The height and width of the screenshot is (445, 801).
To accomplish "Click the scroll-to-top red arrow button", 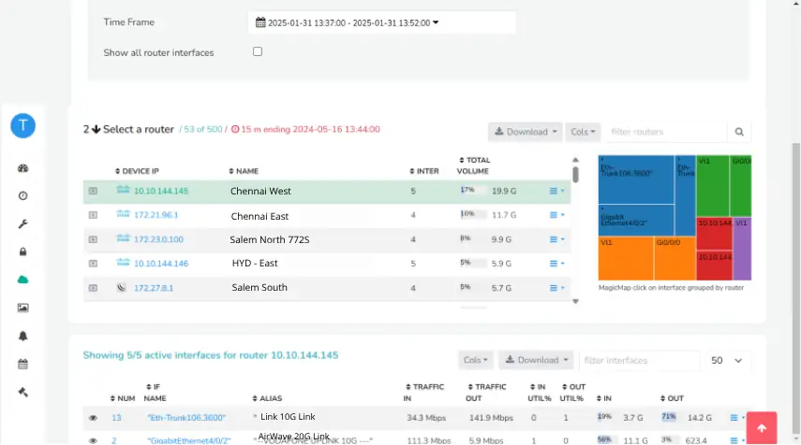I will pos(762,428).
